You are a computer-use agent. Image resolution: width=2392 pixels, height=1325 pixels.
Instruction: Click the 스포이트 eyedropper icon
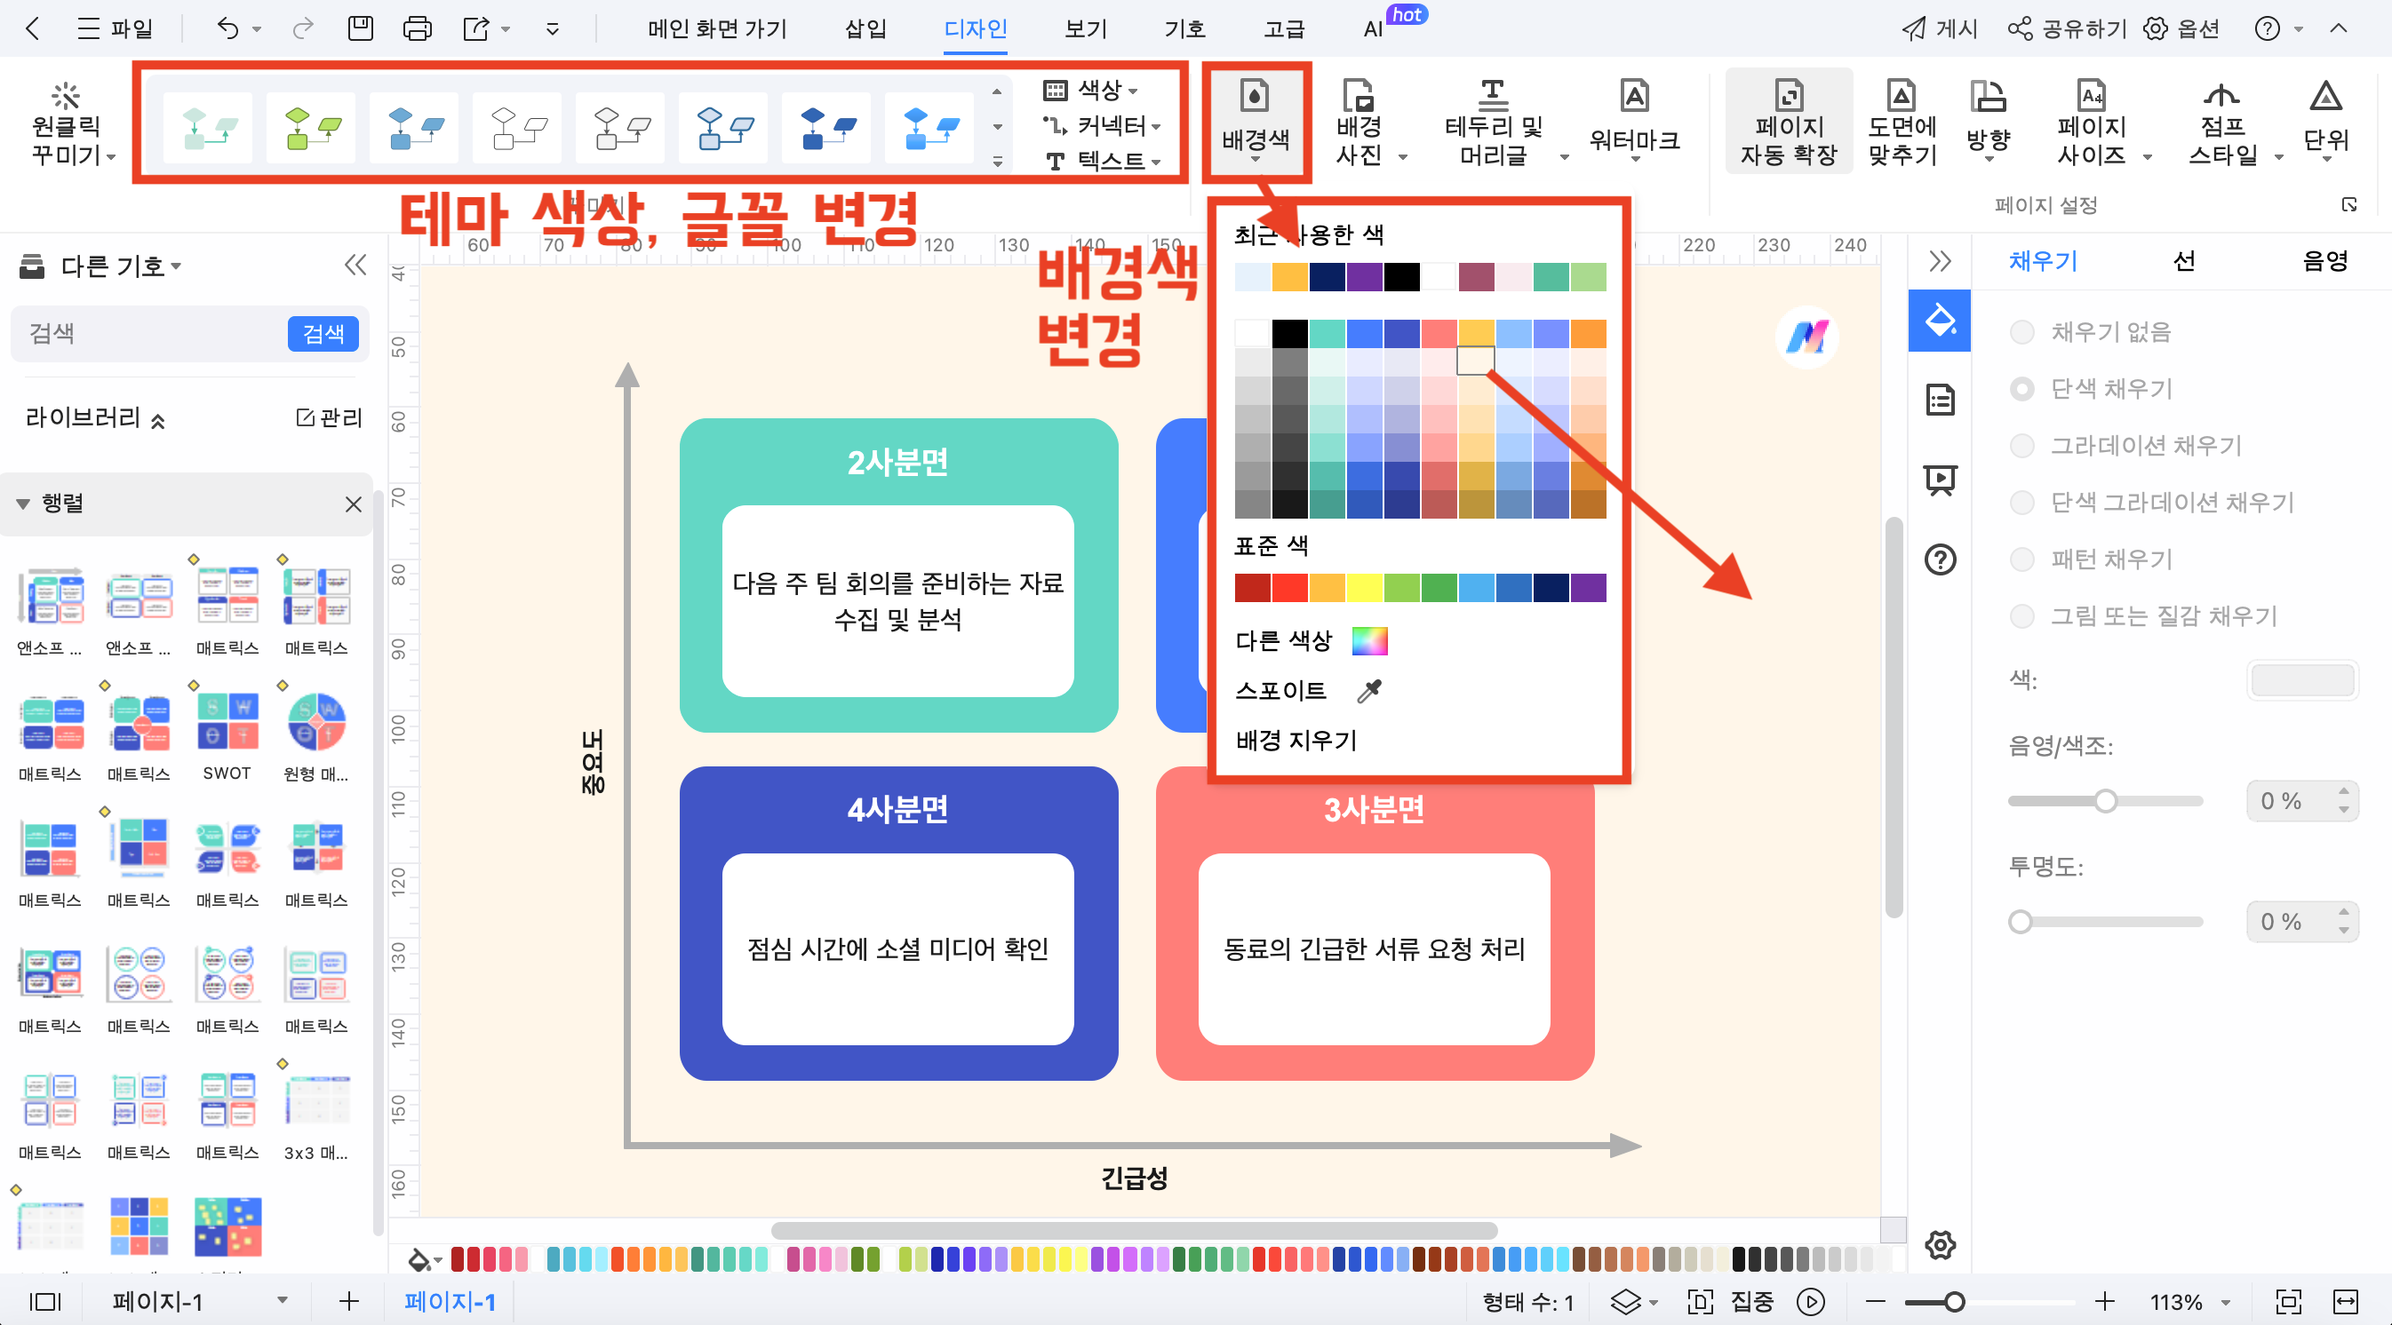(x=1369, y=690)
